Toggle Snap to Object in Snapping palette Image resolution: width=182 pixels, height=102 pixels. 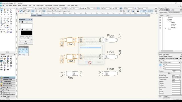[23, 49]
